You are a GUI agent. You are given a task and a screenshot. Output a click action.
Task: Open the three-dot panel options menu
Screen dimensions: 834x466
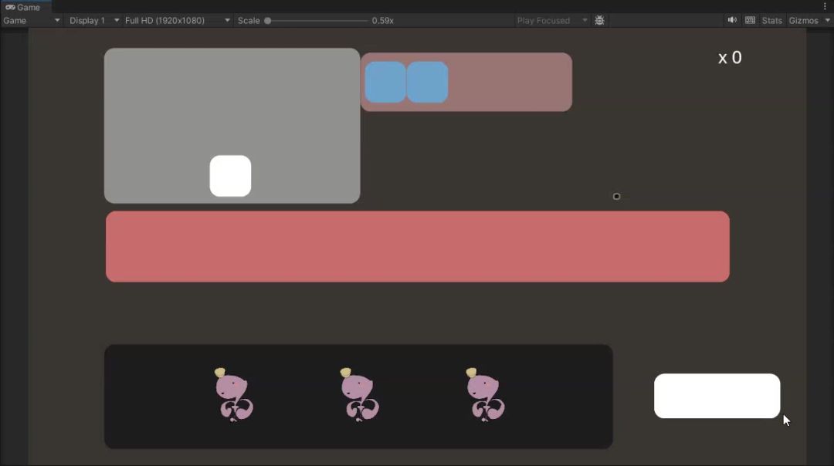click(x=825, y=7)
